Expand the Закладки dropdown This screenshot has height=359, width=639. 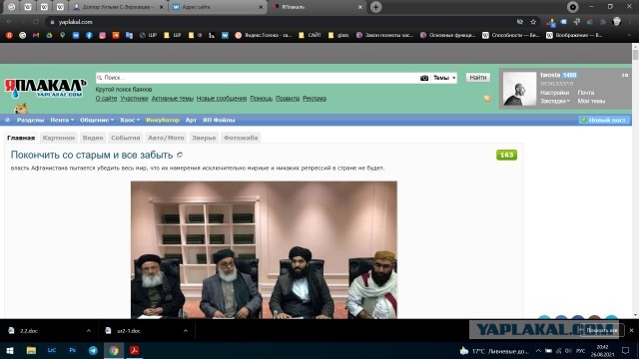555,101
